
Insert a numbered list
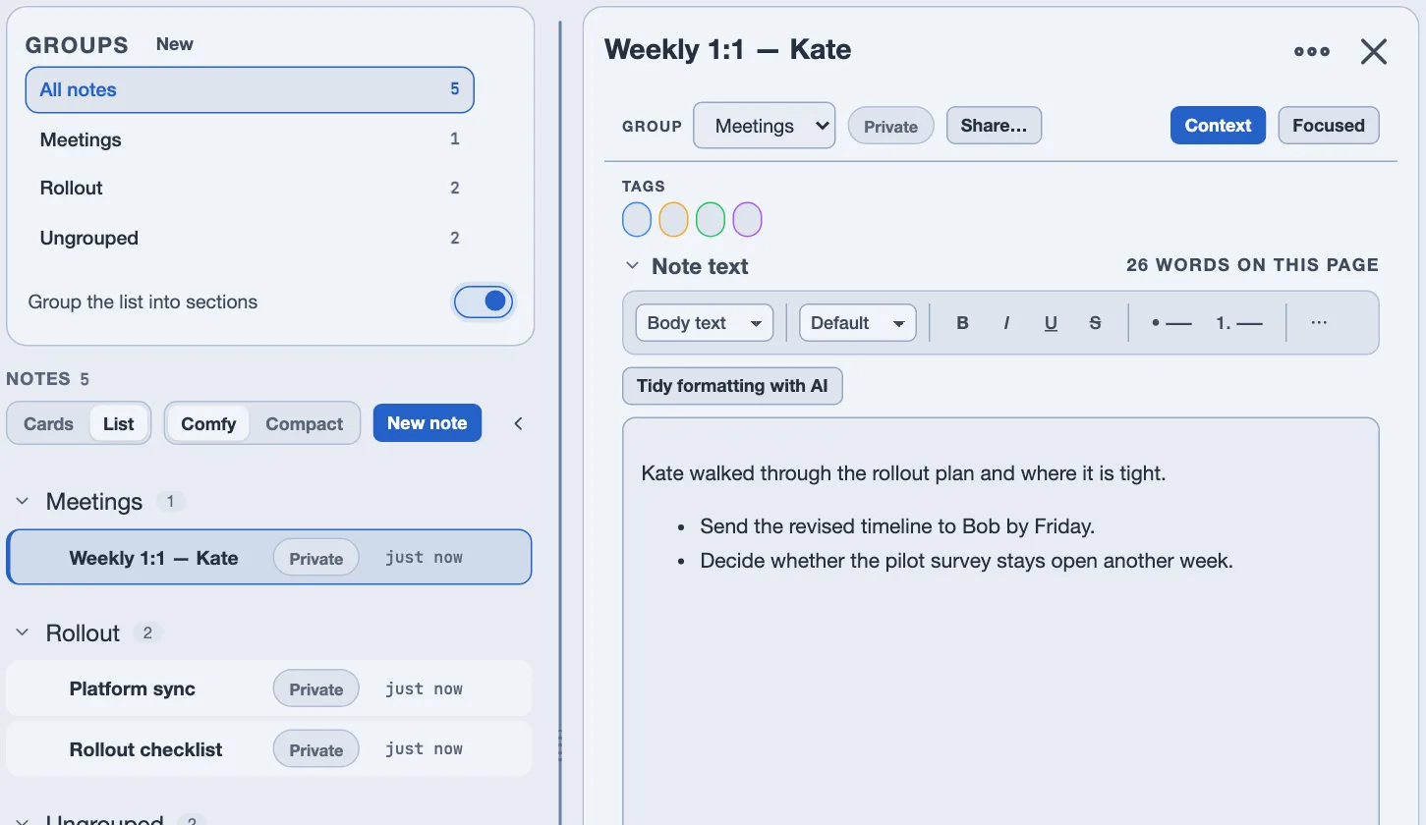1238,323
